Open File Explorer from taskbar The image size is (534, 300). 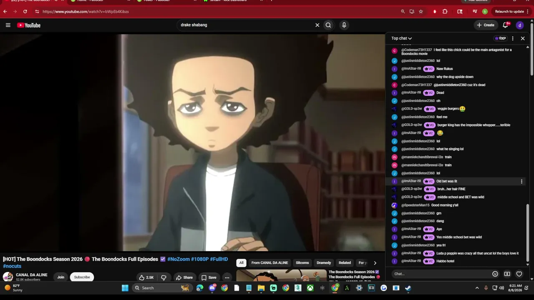(x=261, y=288)
